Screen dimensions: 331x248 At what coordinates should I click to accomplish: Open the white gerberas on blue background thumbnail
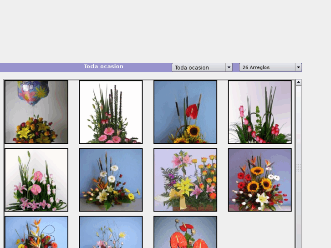pos(111,180)
